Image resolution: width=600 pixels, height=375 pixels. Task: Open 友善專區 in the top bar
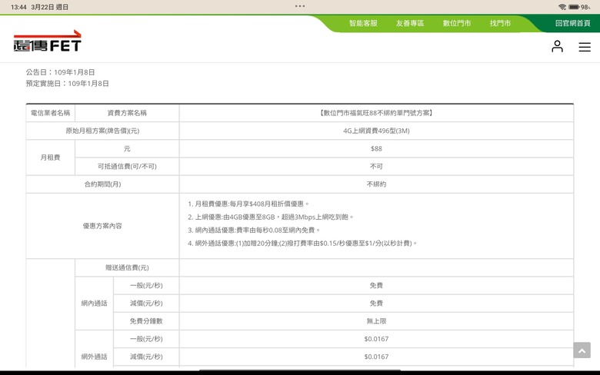click(x=410, y=23)
